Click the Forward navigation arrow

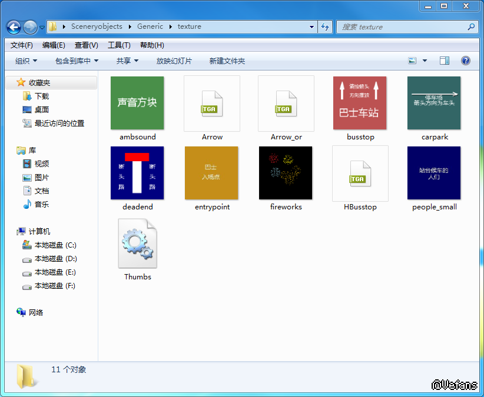(30, 27)
